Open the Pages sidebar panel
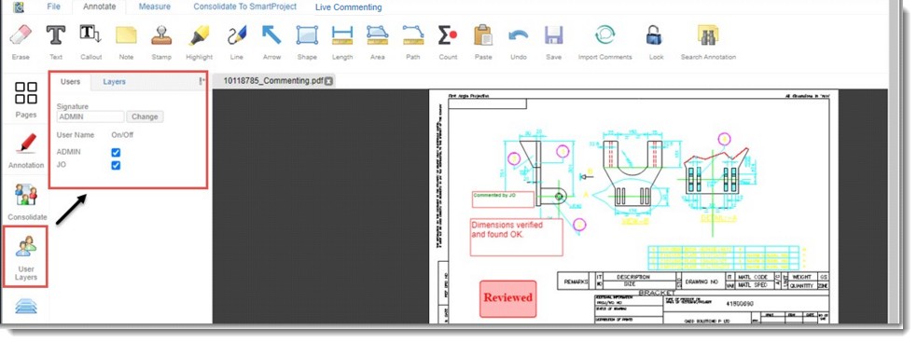Screen dimensions: 917x343 [26, 100]
